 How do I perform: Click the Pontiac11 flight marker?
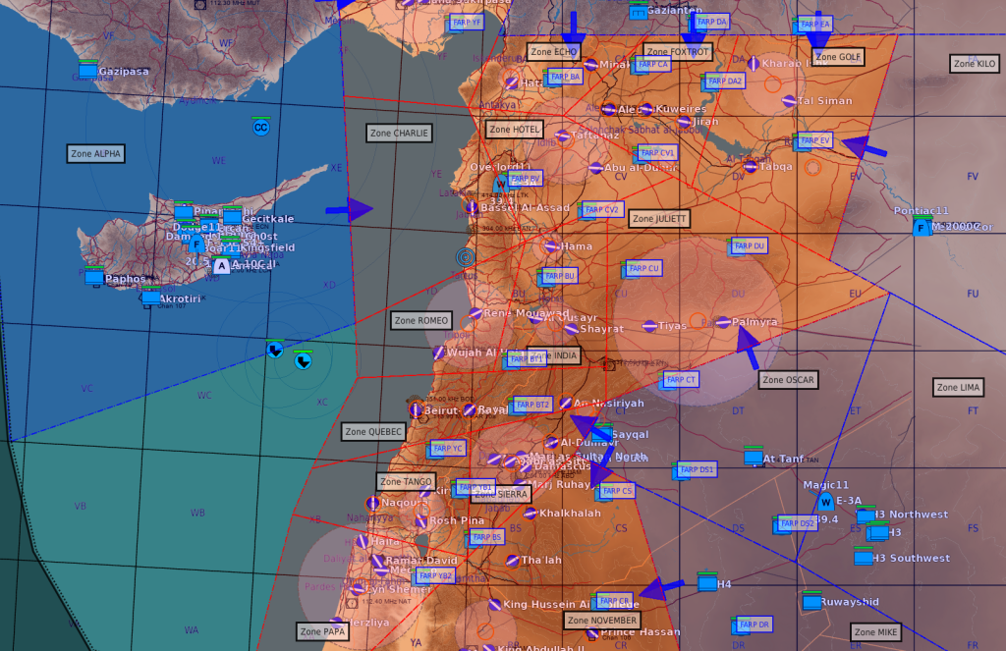[x=921, y=228]
